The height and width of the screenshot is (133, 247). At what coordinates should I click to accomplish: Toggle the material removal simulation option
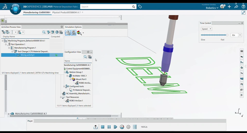coord(68,33)
